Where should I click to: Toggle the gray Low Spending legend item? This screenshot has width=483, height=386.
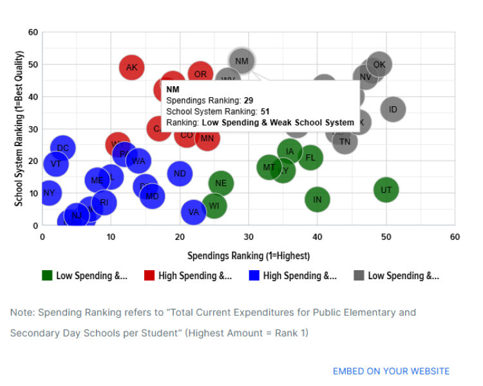pos(397,275)
